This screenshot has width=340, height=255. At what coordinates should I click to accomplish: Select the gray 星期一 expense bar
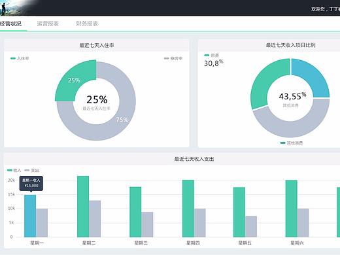42,223
